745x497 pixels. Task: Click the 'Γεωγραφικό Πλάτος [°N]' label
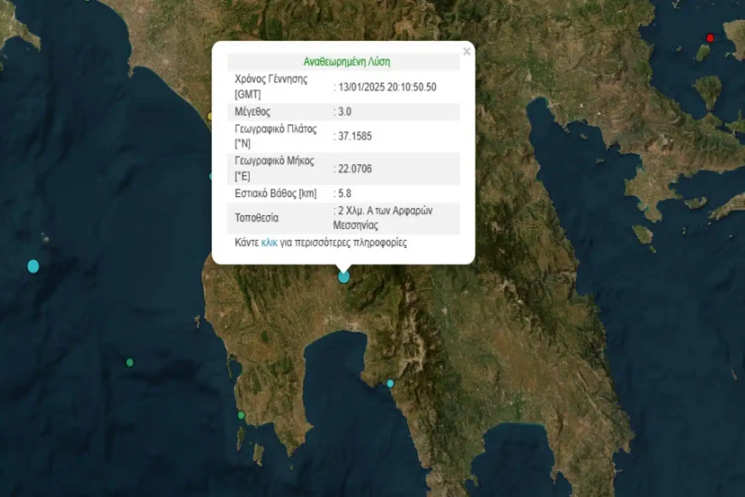[x=275, y=136]
